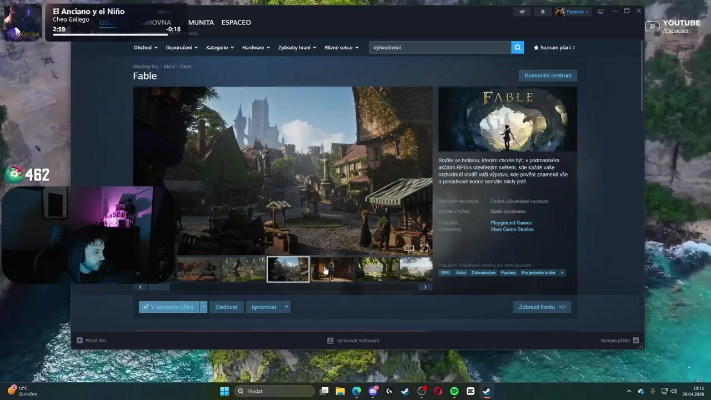The image size is (711, 400).
Task: Open the Obchod store dropdown menu
Action: 146,48
